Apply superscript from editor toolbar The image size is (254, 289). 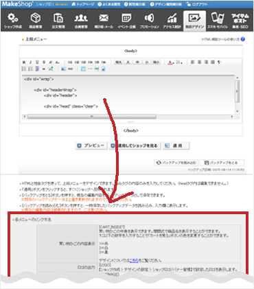tap(51, 62)
